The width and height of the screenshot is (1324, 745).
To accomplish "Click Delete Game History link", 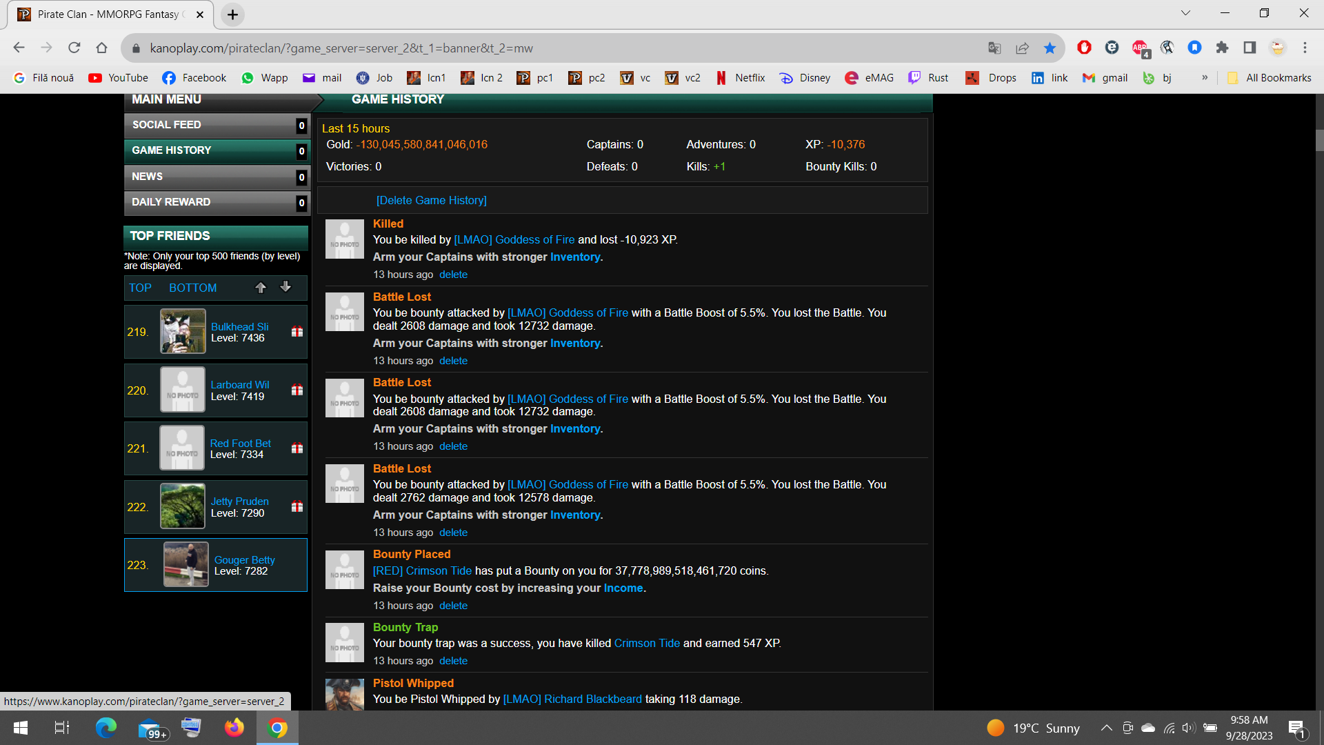I will pyautogui.click(x=431, y=200).
